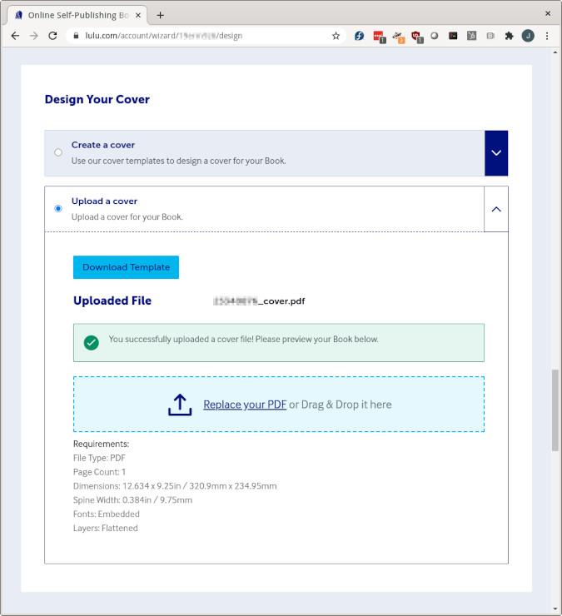
Task: Bookmark this page with the star icon
Action: pos(336,36)
